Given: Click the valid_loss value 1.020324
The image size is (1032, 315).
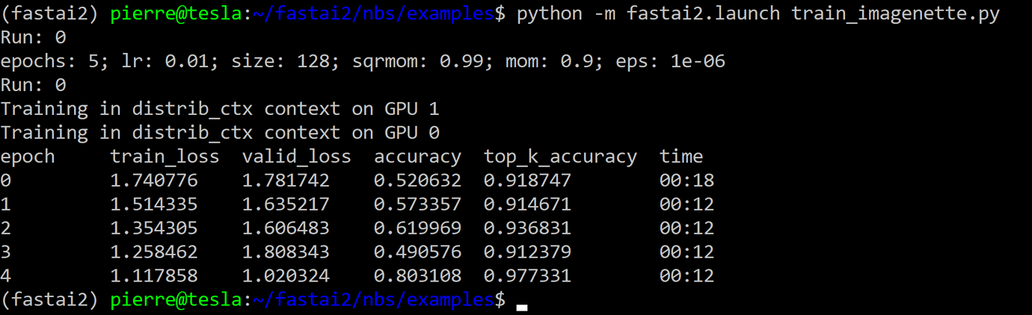Looking at the screenshot, I should 286,276.
